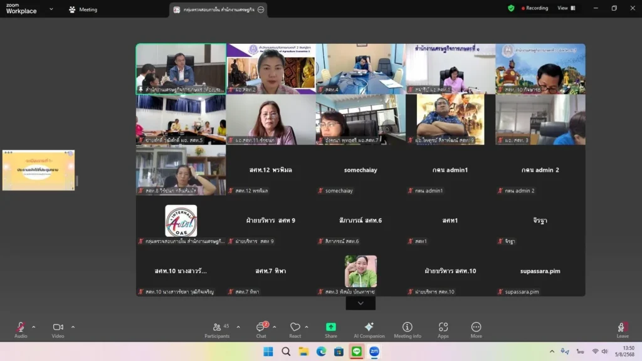Select the จิรฐา participant tile
This screenshot has height=361, width=642.
(540, 221)
